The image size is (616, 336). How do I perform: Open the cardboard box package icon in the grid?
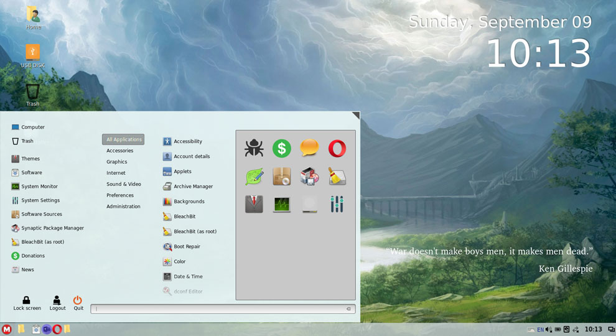(282, 177)
